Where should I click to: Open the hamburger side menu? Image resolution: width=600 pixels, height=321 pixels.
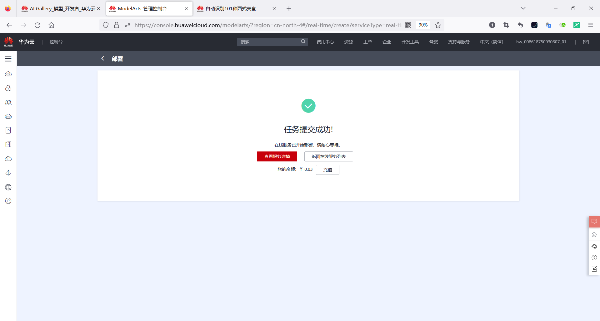coord(8,59)
